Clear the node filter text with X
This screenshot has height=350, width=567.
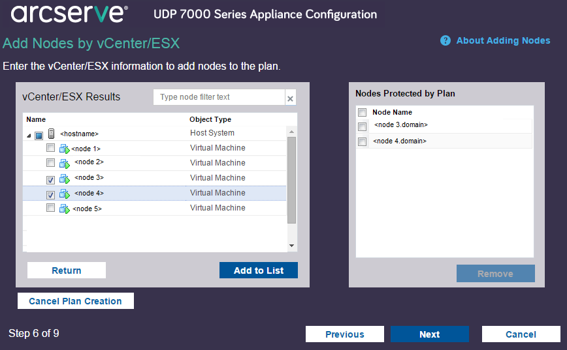[291, 98]
